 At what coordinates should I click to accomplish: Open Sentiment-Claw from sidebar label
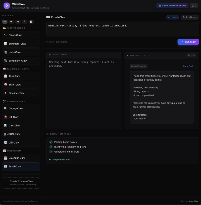tap(18, 61)
